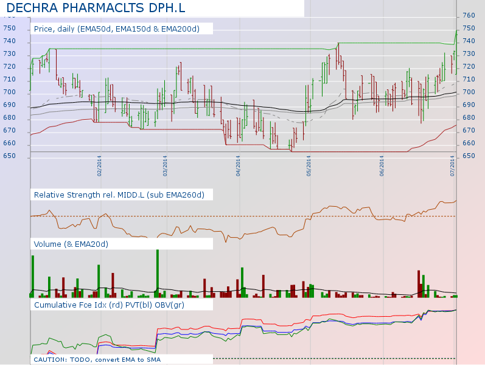Click the CAUTION: TODO, convert EMA to SMA note

(x=97, y=360)
